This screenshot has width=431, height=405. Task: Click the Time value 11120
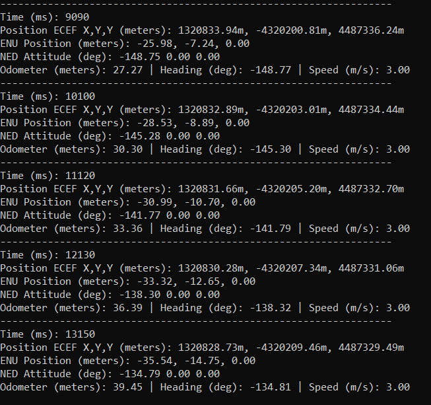tap(81, 176)
